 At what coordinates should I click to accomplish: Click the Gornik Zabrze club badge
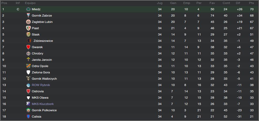[x=28, y=16]
